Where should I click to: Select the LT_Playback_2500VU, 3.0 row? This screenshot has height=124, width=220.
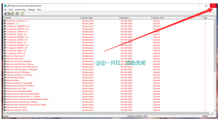(x=108, y=40)
